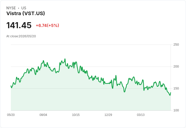Click the 200 y-axis price label

click(x=176, y=67)
